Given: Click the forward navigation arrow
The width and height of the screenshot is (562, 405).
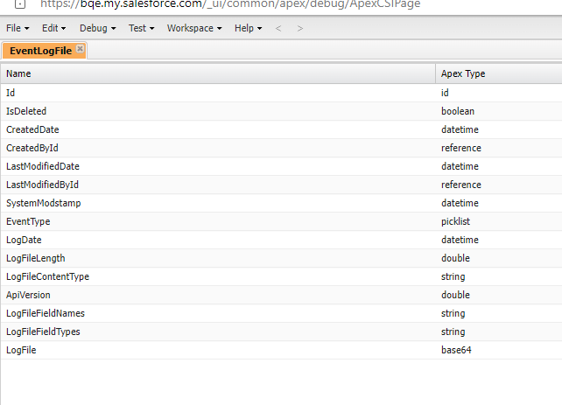Looking at the screenshot, I should point(300,28).
